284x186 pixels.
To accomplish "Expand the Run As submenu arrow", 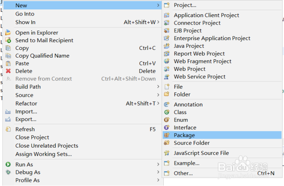I will pyautogui.click(x=158, y=164).
